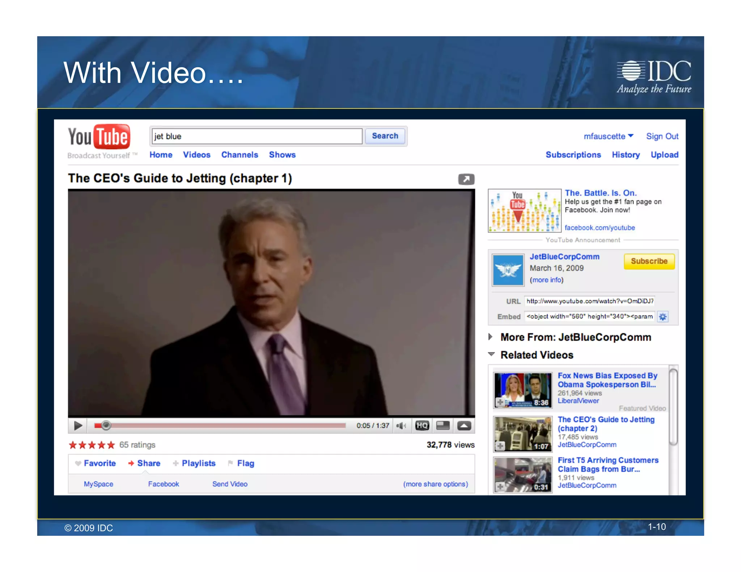Open The CEO's Guide to Jetting (chapter 2) title
The width and height of the screenshot is (741, 572).
606,424
